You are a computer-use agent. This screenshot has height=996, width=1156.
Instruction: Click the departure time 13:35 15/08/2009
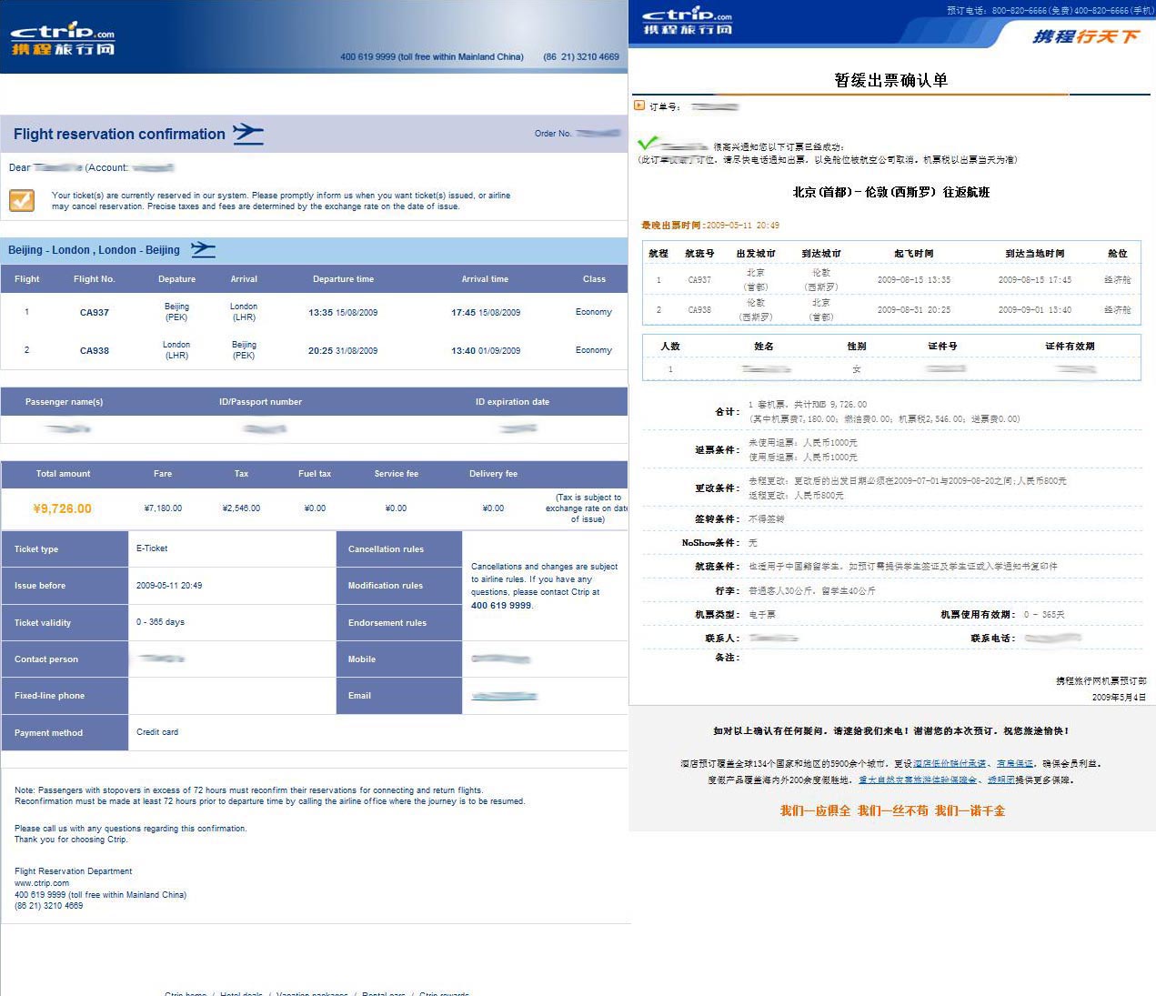pos(343,313)
